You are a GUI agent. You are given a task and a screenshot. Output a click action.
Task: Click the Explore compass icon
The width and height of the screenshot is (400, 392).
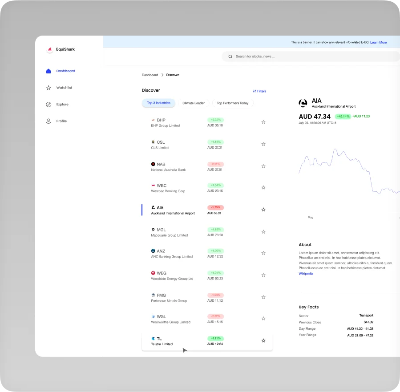tap(48, 104)
